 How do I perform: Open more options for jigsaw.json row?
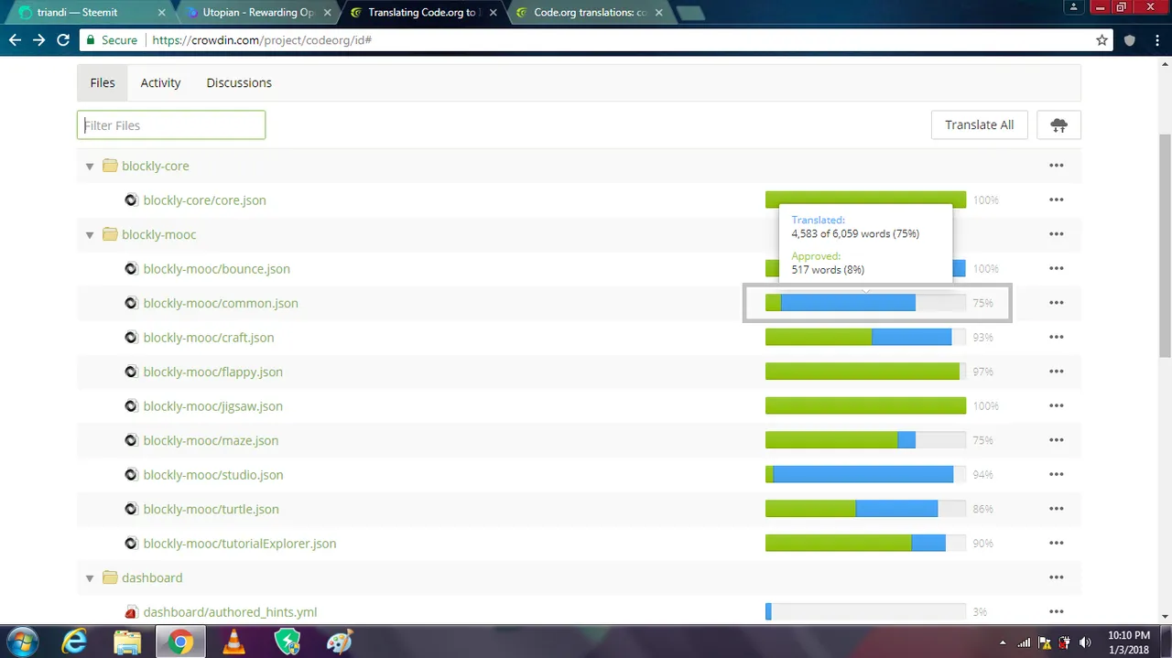[x=1057, y=406]
